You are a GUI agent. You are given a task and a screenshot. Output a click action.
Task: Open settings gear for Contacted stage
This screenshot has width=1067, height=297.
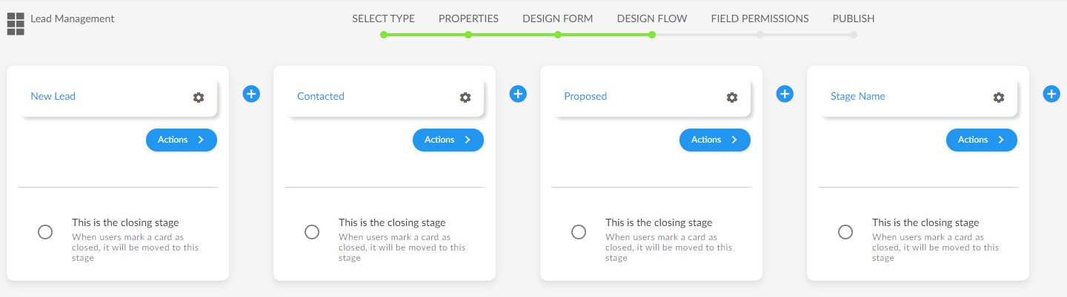pyautogui.click(x=465, y=98)
